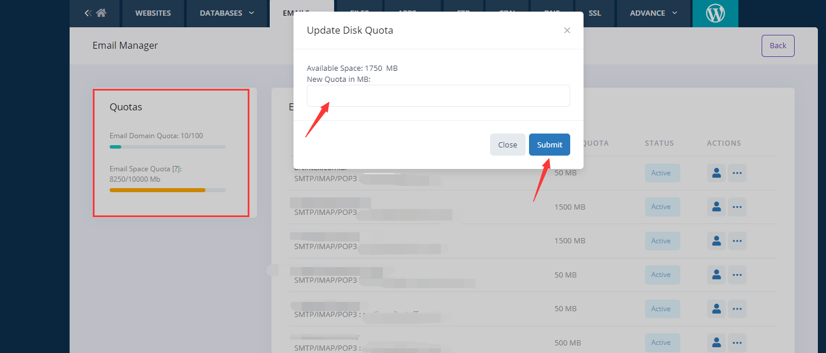Open the WordPress logo shortcut
The height and width of the screenshot is (353, 826).
[x=715, y=13]
